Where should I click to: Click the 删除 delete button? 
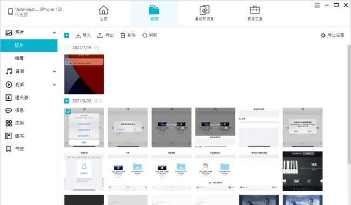tap(128, 35)
